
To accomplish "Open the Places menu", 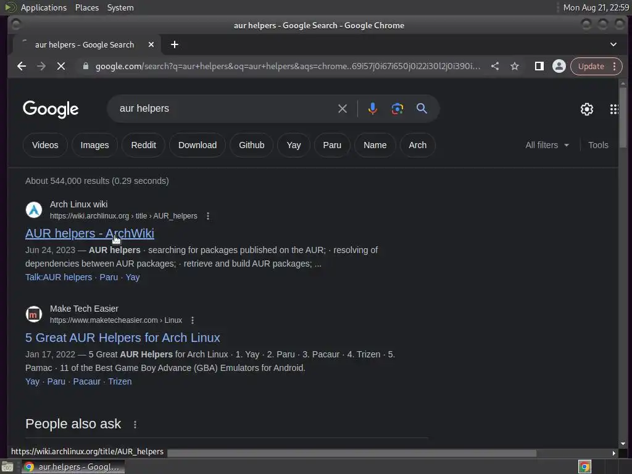I will coord(87,7).
